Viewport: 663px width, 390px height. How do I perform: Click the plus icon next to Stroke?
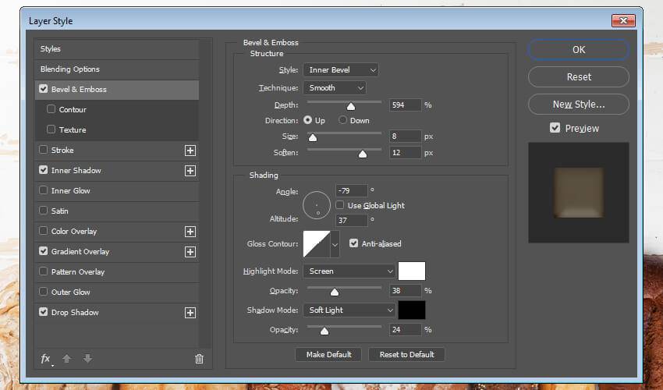(190, 151)
